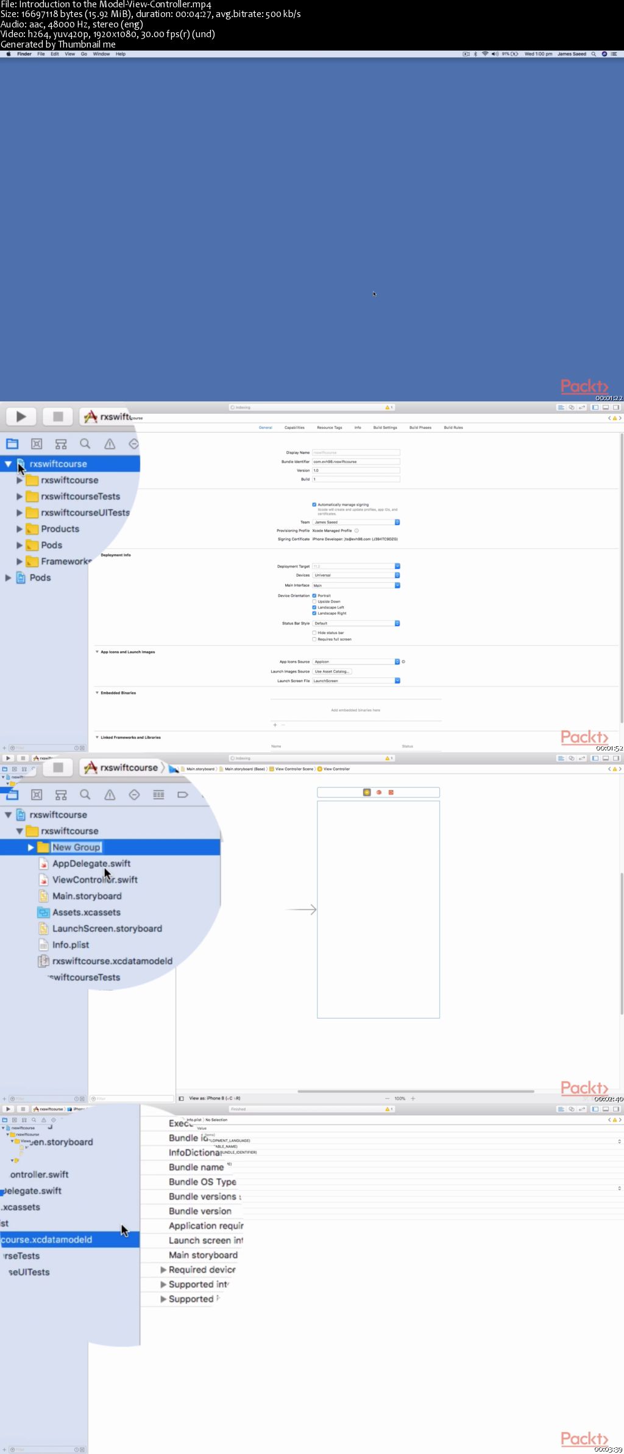Enable the Upside Down orientation checkbox
Viewport: 624px width, 1454px height.
tap(314, 601)
